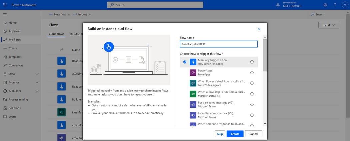
Task: Open the New flow dropdown
Action: 60,14
